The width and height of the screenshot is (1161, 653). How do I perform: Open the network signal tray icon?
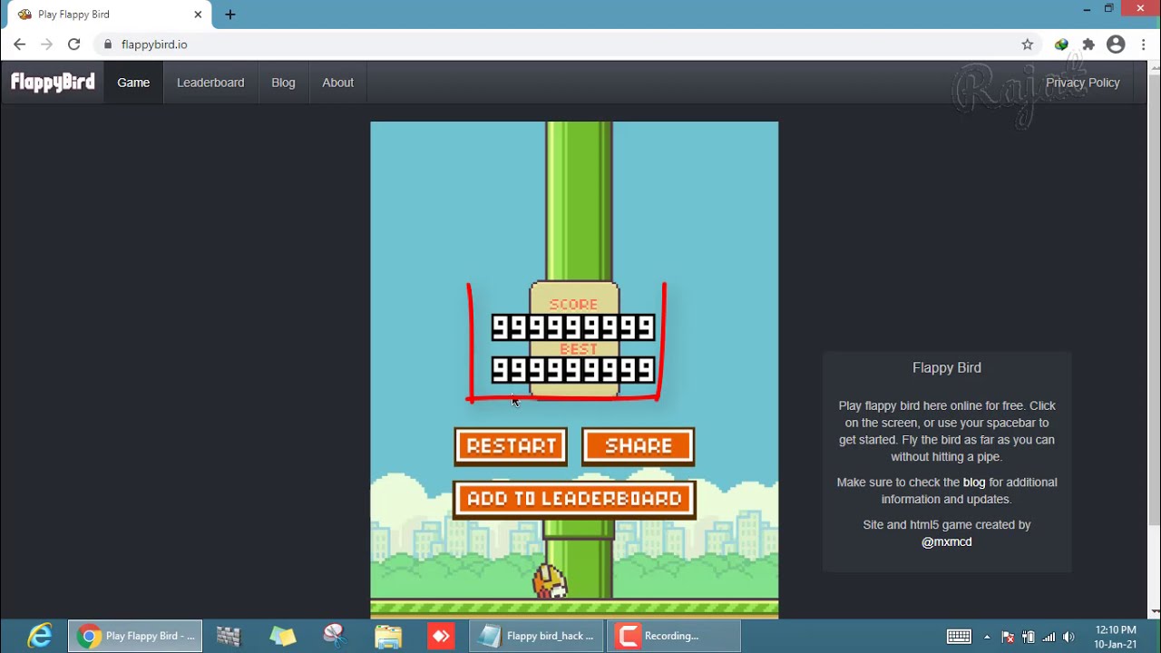[x=1049, y=637]
